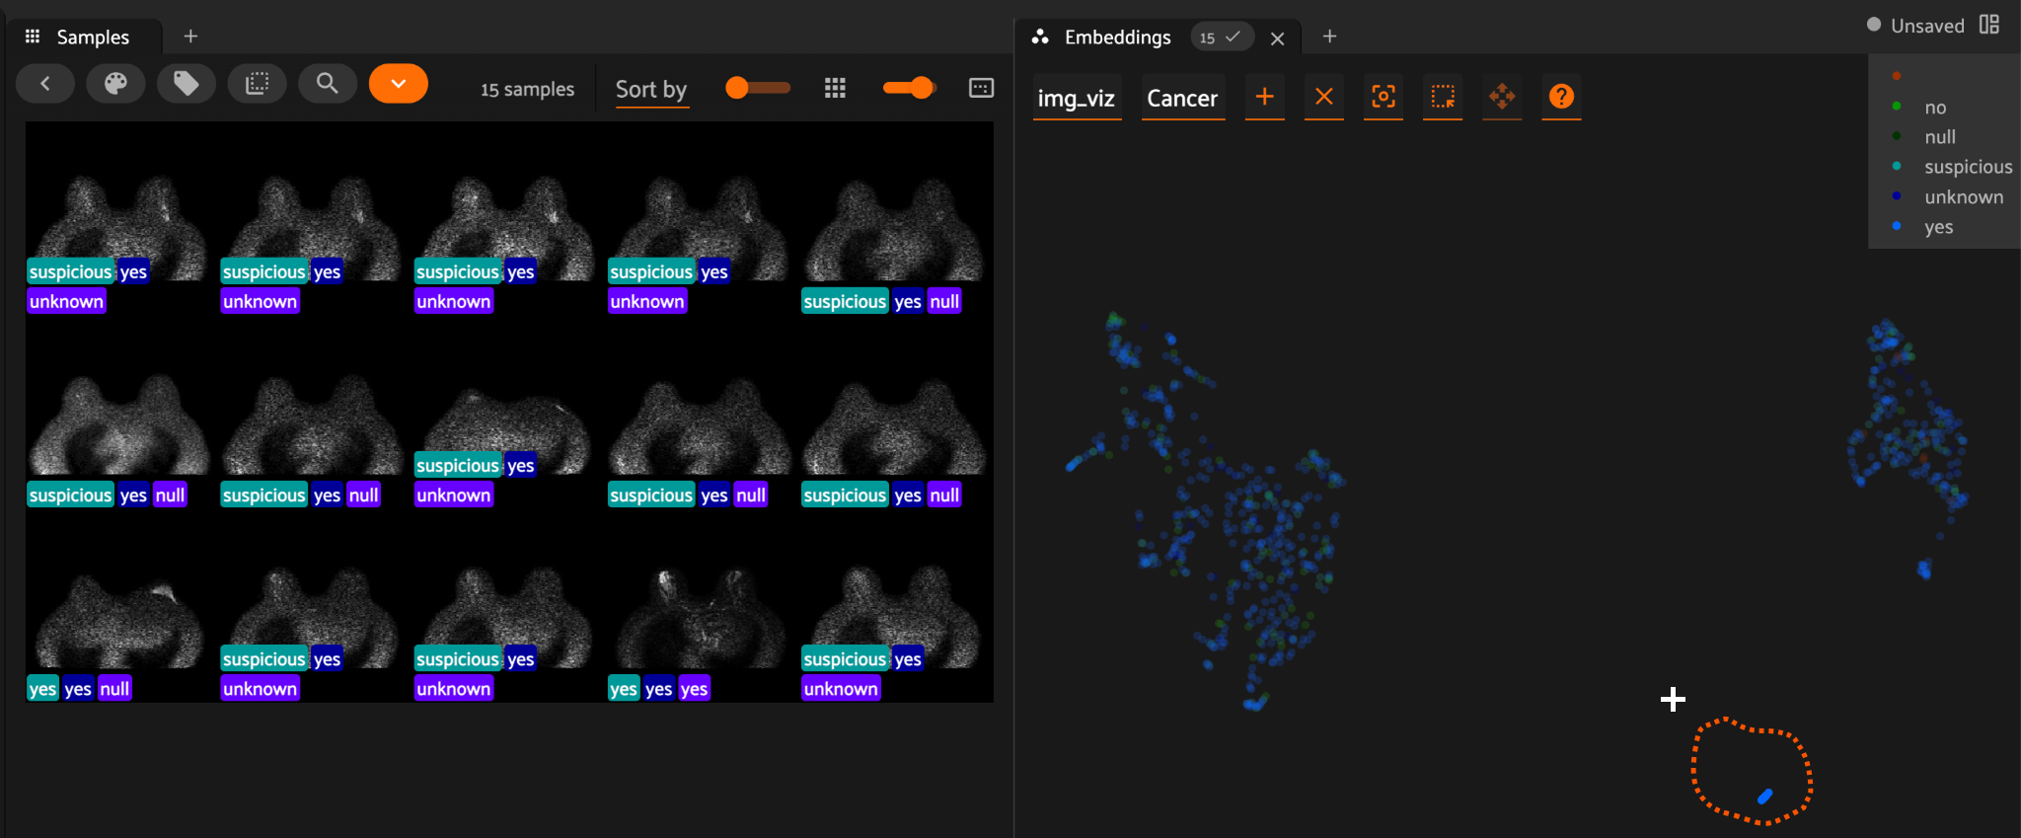Select the dashed lasso selection tool icon
This screenshot has width=2021, height=838.
[x=1443, y=97]
